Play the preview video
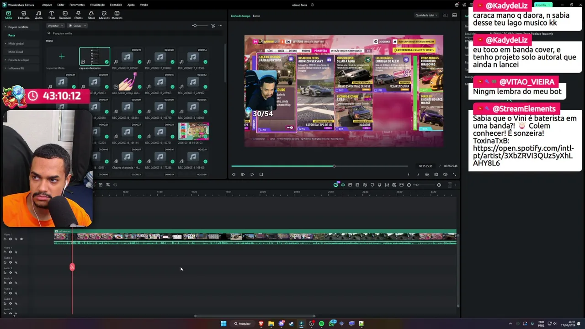The image size is (585, 329). coord(252,174)
